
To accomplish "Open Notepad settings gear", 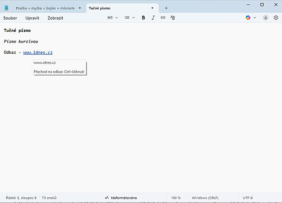I will pyautogui.click(x=276, y=18).
